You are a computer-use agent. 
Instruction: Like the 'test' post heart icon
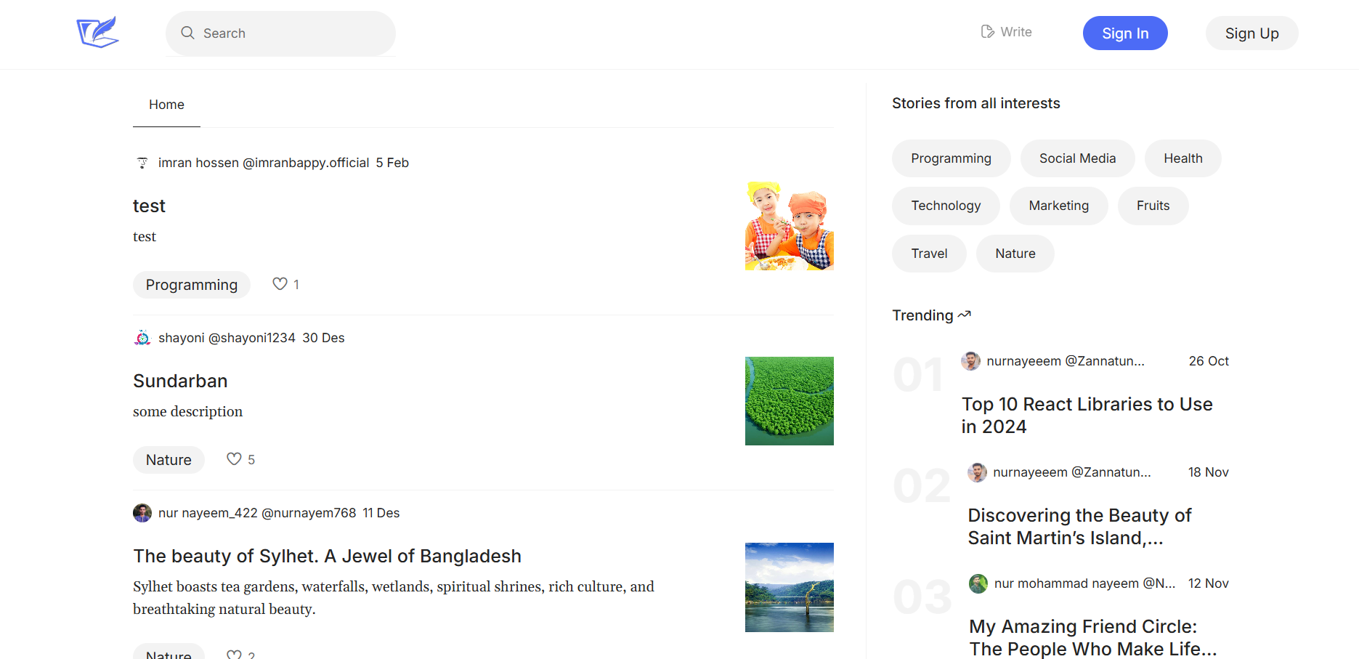(280, 284)
